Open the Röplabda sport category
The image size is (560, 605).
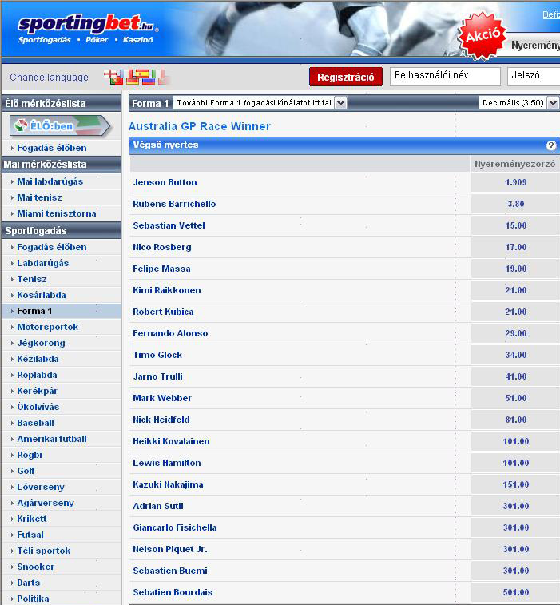tap(37, 375)
